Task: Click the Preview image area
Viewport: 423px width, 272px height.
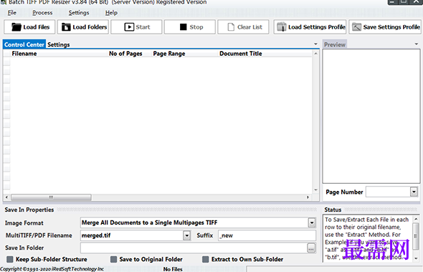Action: (371, 116)
